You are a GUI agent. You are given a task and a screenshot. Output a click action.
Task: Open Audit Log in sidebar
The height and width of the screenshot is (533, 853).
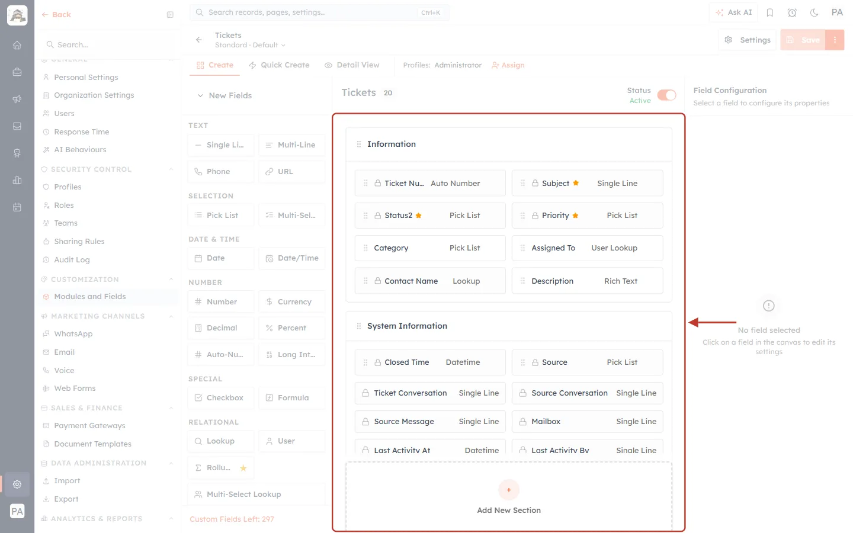[x=72, y=260]
